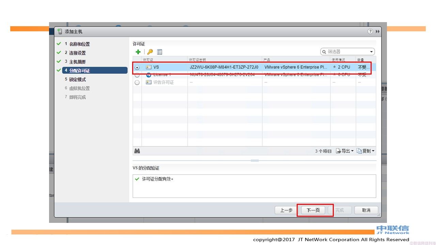Select the VS license radio button
This screenshot has height=245, width=436.
[137, 67]
